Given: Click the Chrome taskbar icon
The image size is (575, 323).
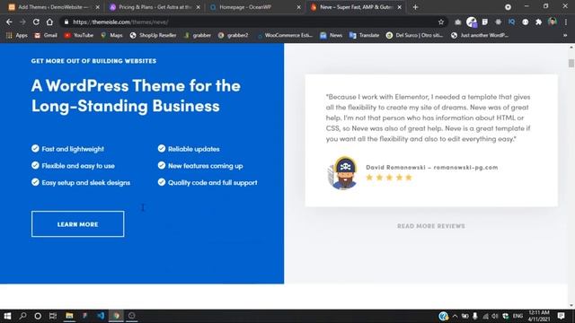Looking at the screenshot, I should point(116,316).
